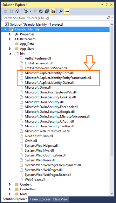Open Properties with the wrench icon
Screen dimensions: 116x203
pos(61,11)
